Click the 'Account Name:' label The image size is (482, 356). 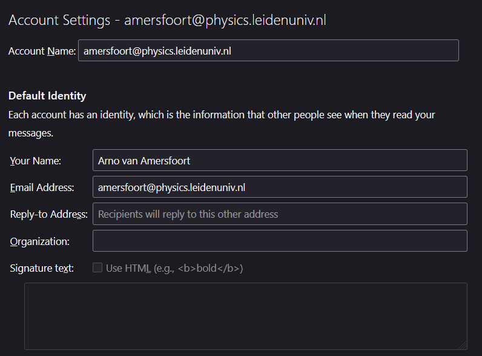pyautogui.click(x=42, y=51)
